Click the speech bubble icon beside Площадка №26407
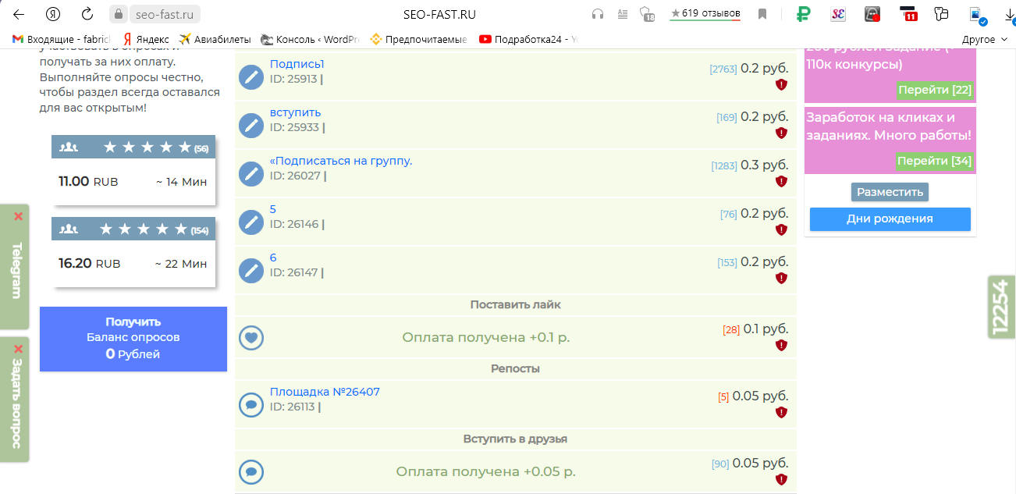 (x=251, y=405)
